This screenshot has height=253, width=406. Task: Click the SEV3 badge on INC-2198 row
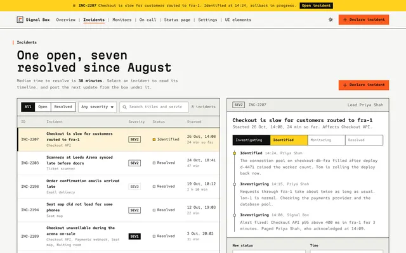134,187
